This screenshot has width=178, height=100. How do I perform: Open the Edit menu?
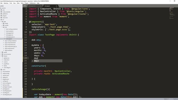(1, 3)
